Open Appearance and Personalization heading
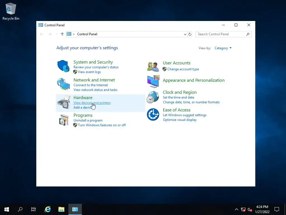Screen dimensions: 286x215 [x=194, y=80]
